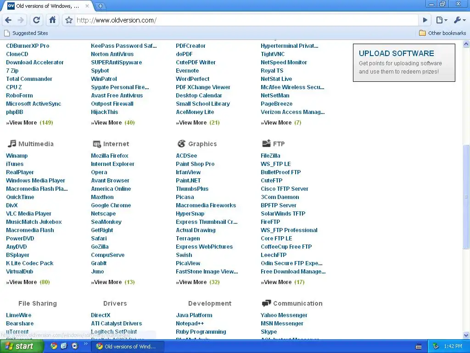Click the taskbar clock showing 1:42 PM

click(x=453, y=346)
